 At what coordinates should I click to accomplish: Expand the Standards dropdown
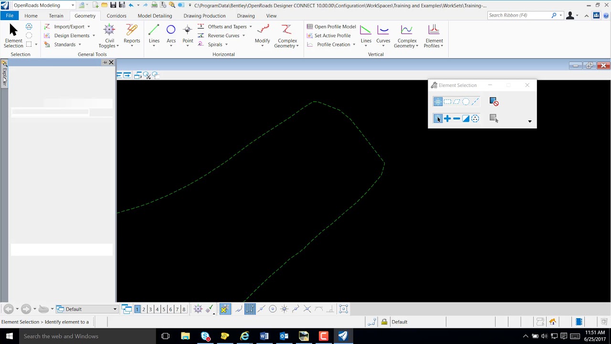tap(80, 44)
